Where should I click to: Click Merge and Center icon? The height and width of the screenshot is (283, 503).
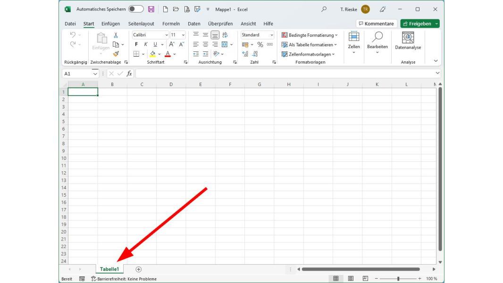coord(225,44)
